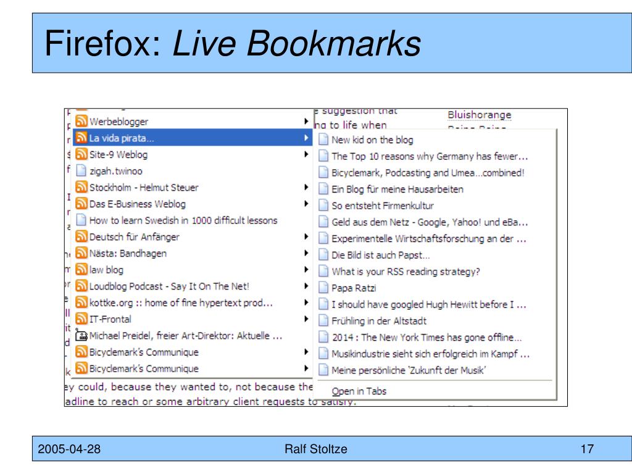Viewport: 632px width, 474px height.
Task: Click the RSS feed icon beside Werbeblogger
Action: point(81,121)
